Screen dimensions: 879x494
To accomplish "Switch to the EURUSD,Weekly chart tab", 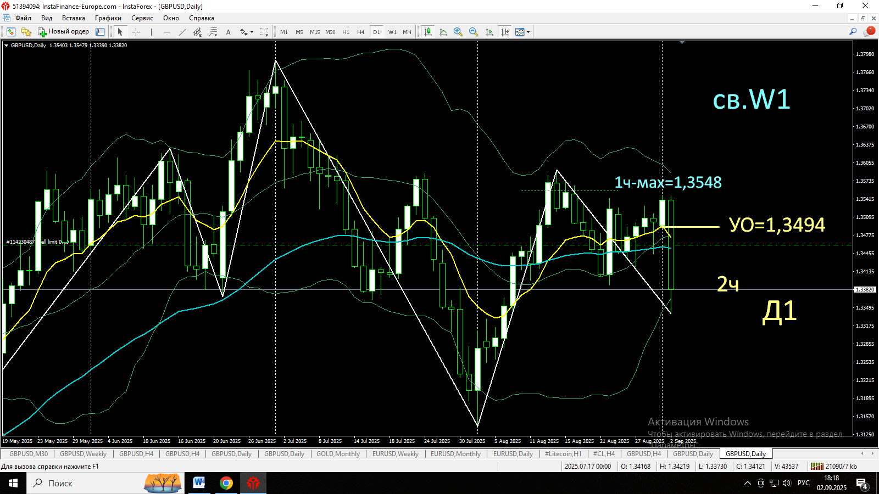I will pos(396,454).
